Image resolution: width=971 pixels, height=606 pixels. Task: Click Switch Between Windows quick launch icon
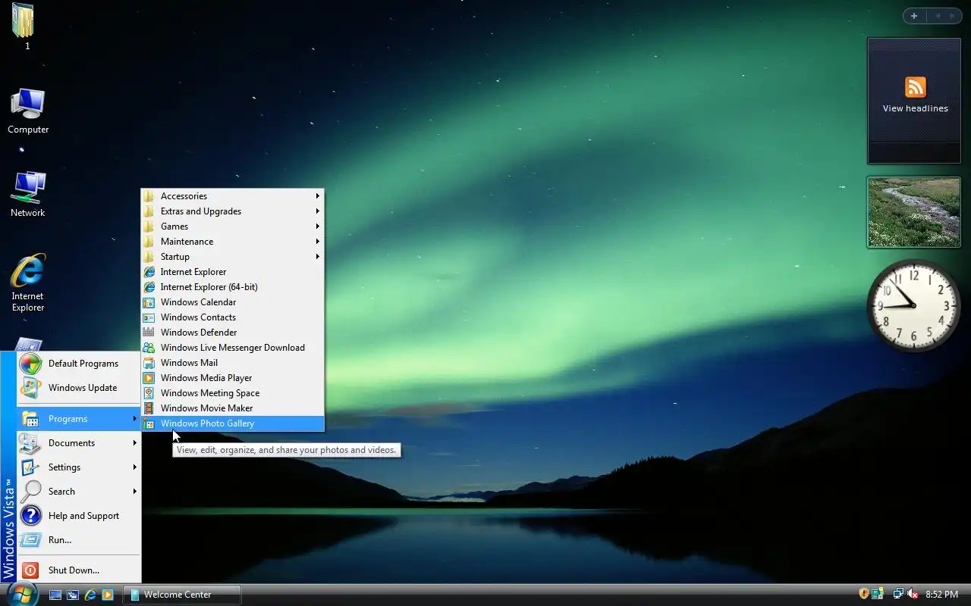coord(73,595)
